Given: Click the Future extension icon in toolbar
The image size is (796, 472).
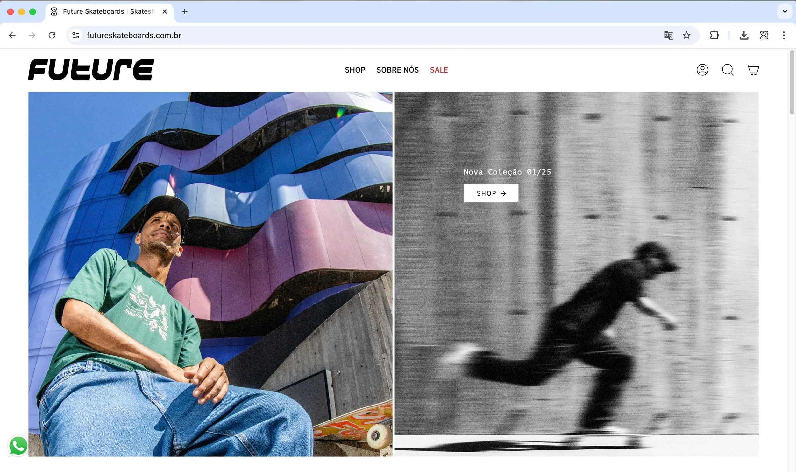Looking at the screenshot, I should click(764, 35).
